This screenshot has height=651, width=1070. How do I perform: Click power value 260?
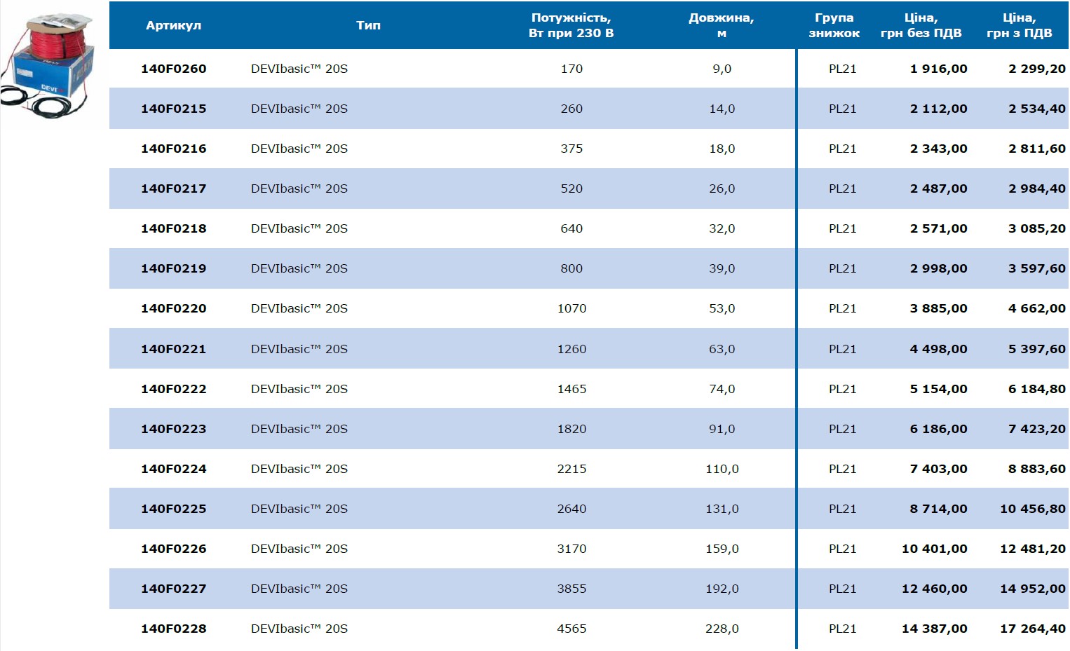[571, 109]
